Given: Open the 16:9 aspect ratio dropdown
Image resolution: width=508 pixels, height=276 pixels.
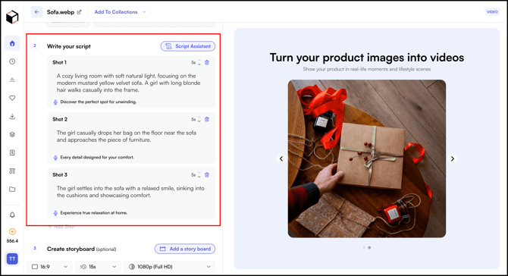Looking at the screenshot, I should click(x=49, y=267).
